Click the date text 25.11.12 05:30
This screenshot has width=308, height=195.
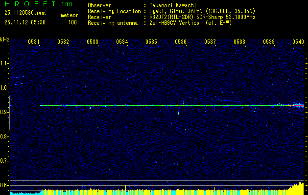[25, 22]
